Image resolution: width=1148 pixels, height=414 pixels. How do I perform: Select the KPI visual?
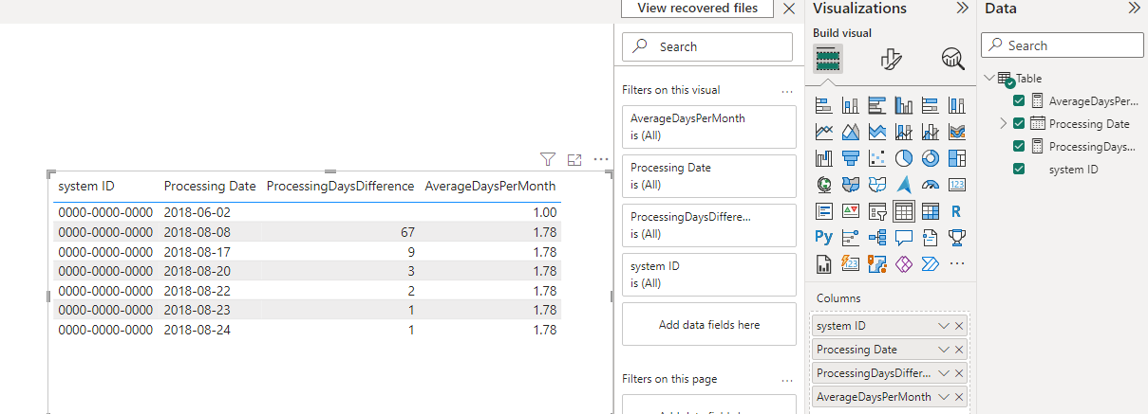(x=850, y=210)
